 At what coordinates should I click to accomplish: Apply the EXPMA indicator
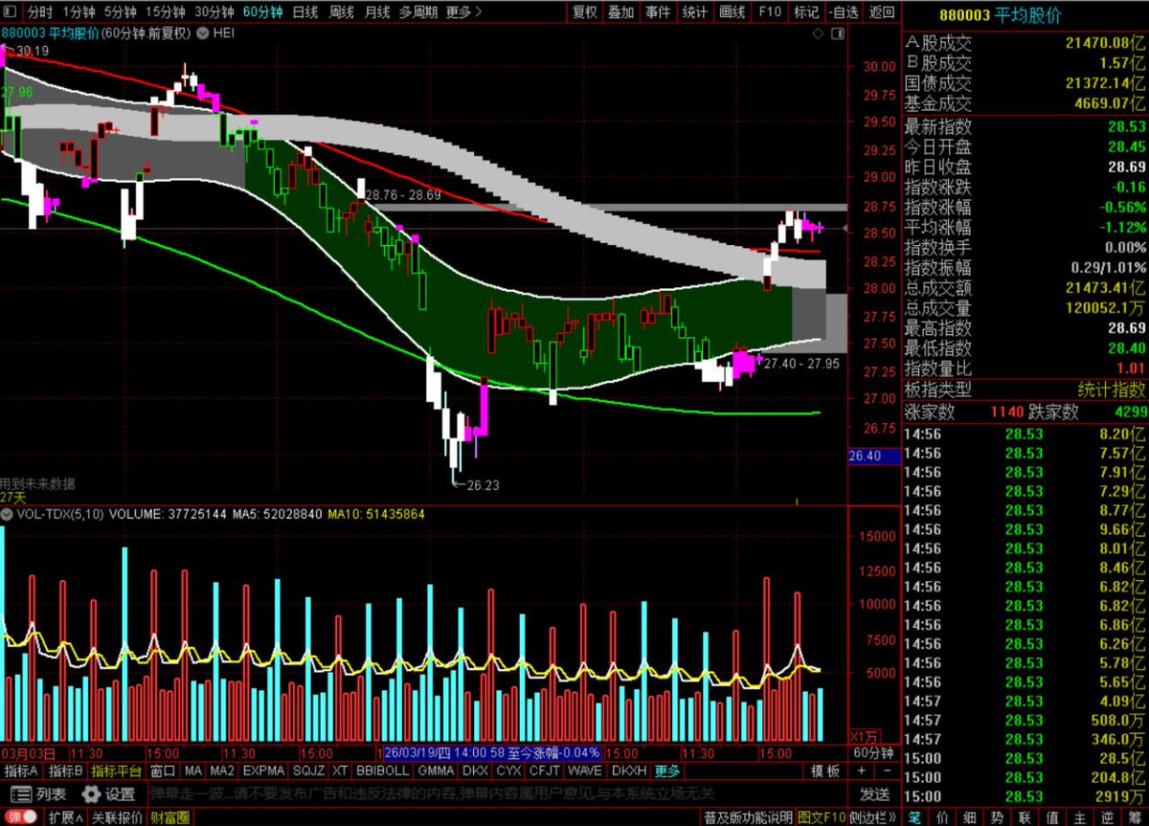264,771
